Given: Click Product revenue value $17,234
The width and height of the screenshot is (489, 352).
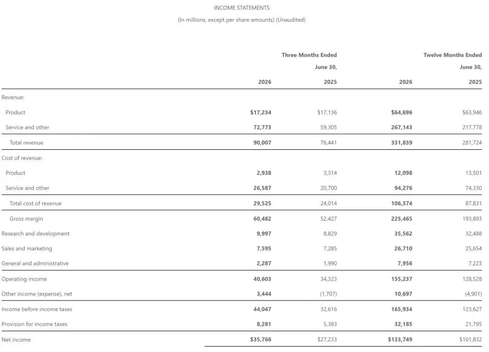Looking at the screenshot, I should pyautogui.click(x=260, y=112).
